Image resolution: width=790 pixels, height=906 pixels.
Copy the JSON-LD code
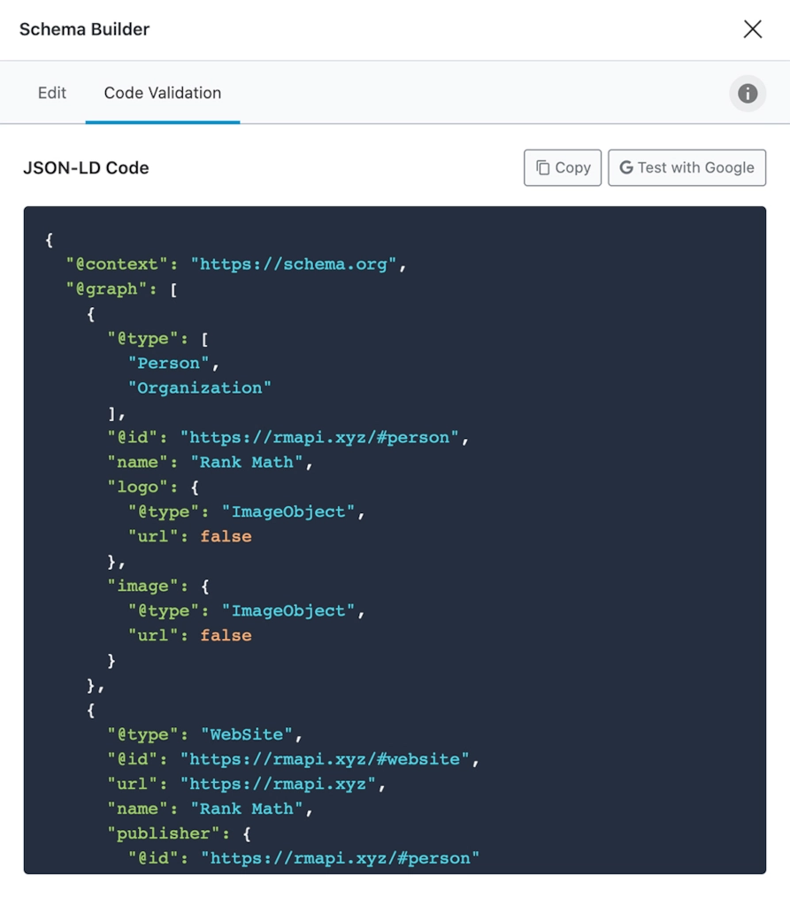pyautogui.click(x=563, y=167)
